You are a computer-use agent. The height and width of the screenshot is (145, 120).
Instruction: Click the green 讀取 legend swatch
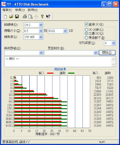tap(71, 73)
